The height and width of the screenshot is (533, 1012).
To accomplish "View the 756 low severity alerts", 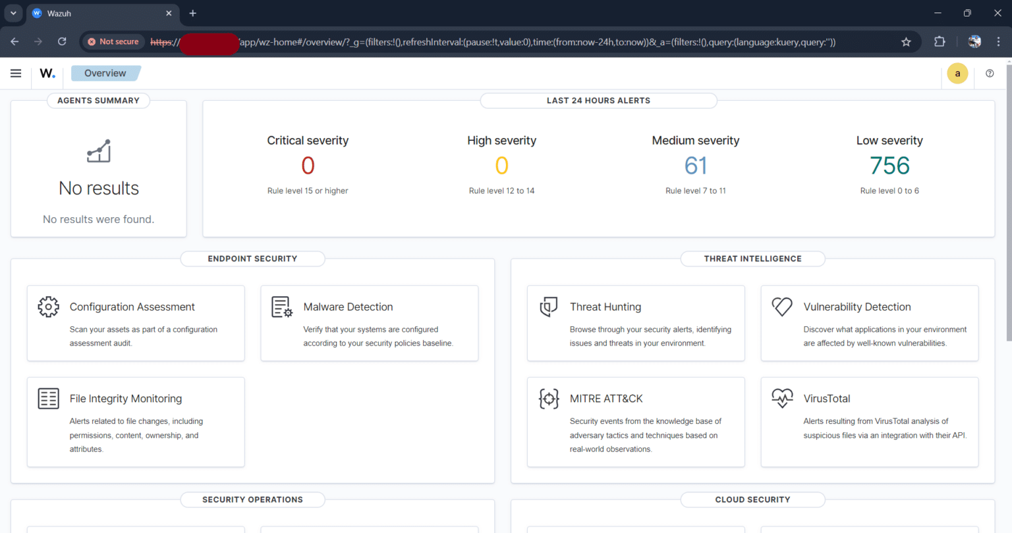I will pyautogui.click(x=889, y=166).
